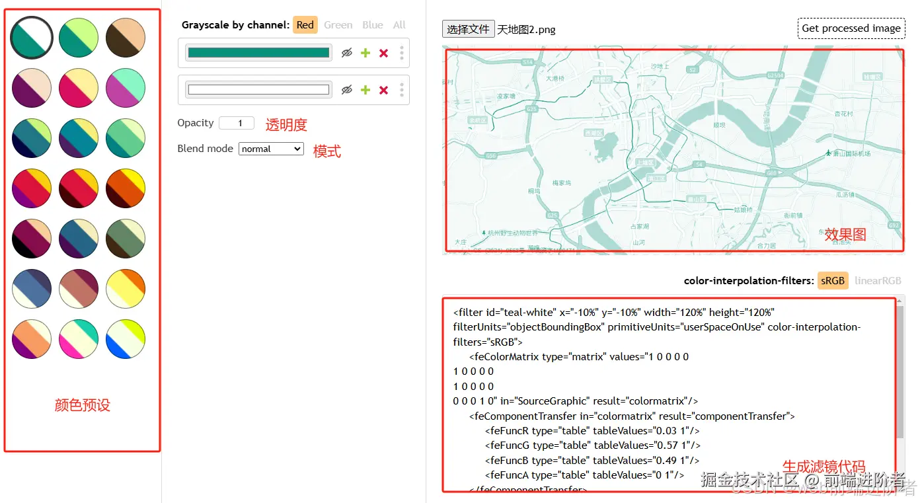920x503 pixels.
Task: Open the teal color picker bar
Action: (258, 53)
